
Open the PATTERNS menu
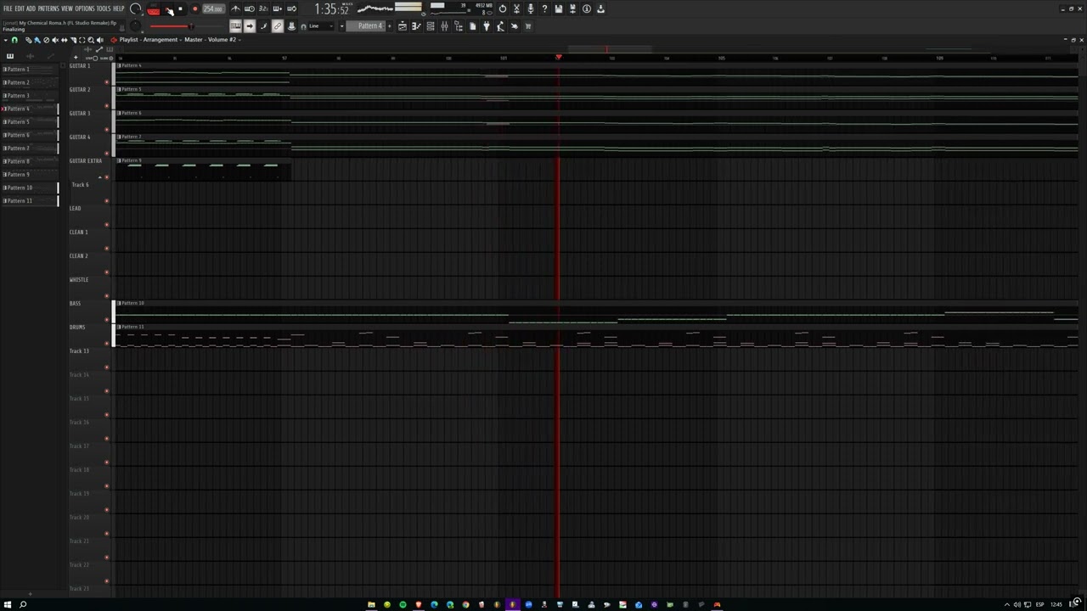pyautogui.click(x=48, y=8)
